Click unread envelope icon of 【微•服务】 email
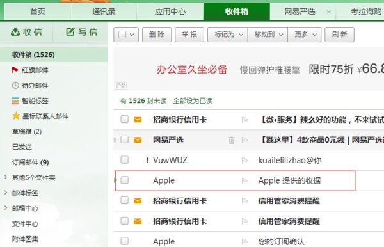This screenshot has width=384, height=247. coord(138,120)
